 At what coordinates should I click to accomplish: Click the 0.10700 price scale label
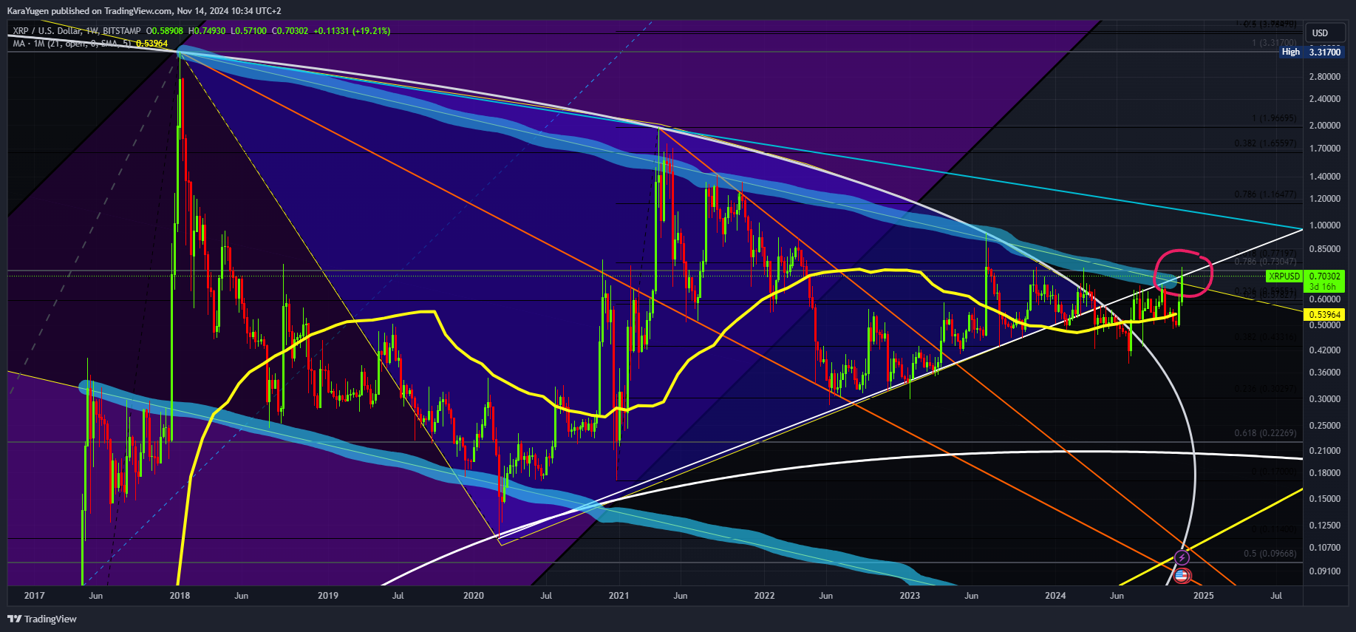click(x=1324, y=548)
